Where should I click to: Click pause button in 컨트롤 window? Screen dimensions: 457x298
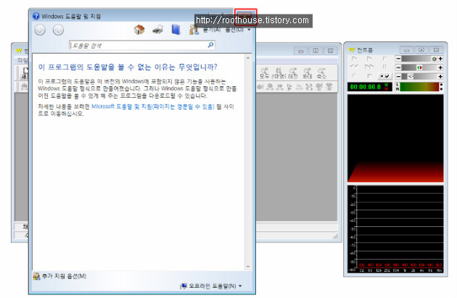click(384, 67)
